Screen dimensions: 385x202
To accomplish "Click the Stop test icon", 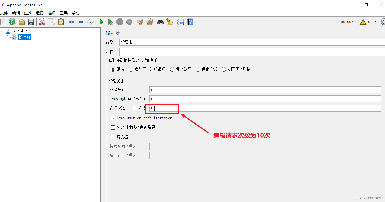I will coord(120,22).
